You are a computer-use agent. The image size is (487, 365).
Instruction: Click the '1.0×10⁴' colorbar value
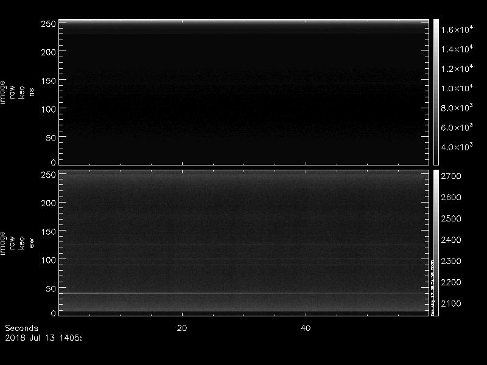457,88
